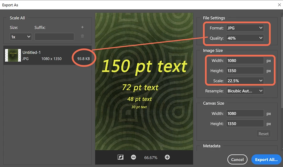283x167 pixels.
Task: Click the 66.67% zoom level text
Action: [x=151, y=158]
